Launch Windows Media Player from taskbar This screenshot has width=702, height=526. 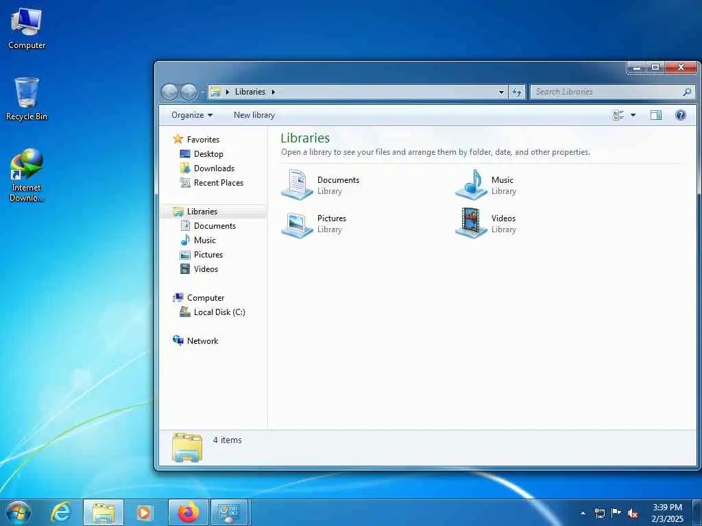[144, 512]
